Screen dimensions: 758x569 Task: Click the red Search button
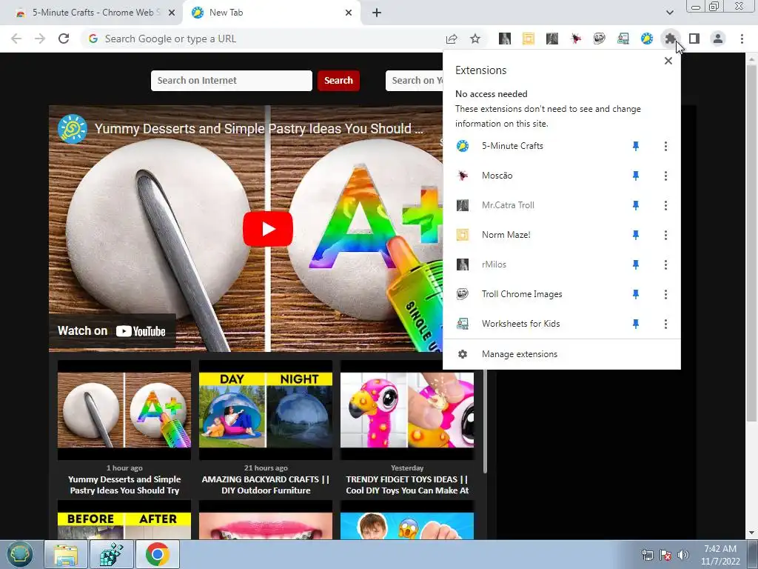pos(338,80)
